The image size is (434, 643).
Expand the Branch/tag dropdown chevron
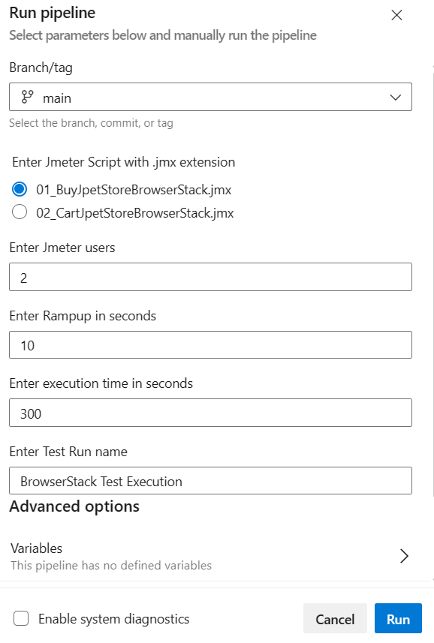pos(396,98)
